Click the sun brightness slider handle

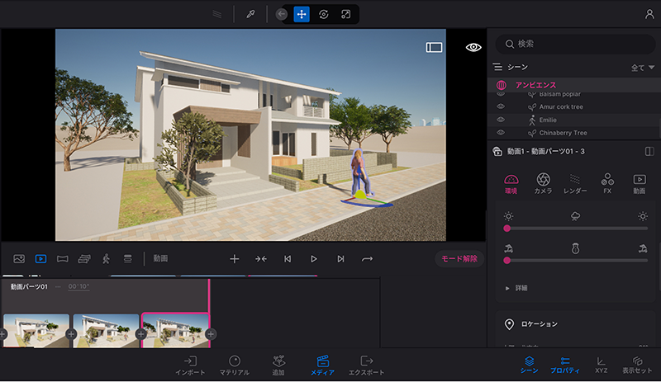pos(506,228)
